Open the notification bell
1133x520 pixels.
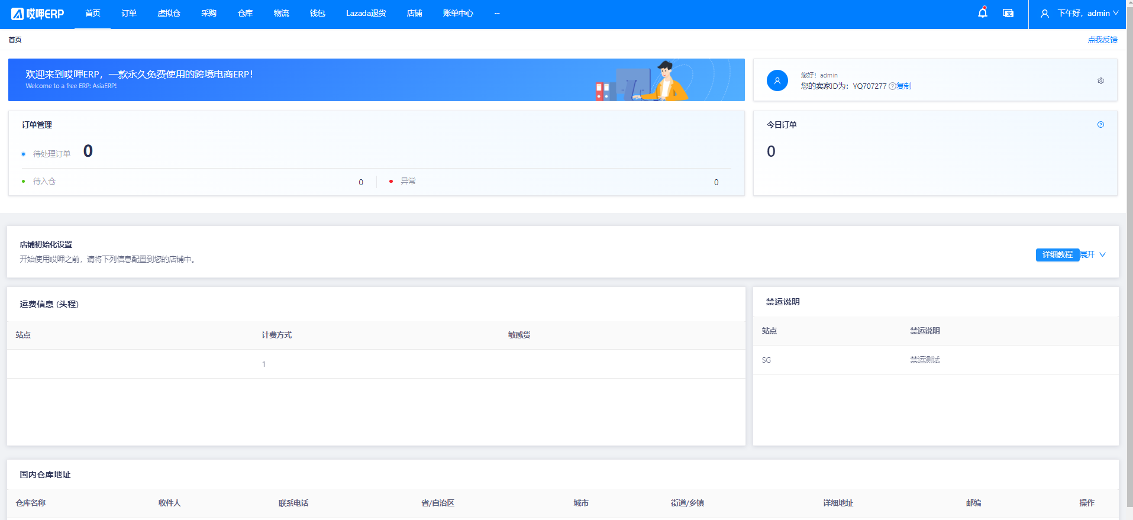tap(982, 13)
